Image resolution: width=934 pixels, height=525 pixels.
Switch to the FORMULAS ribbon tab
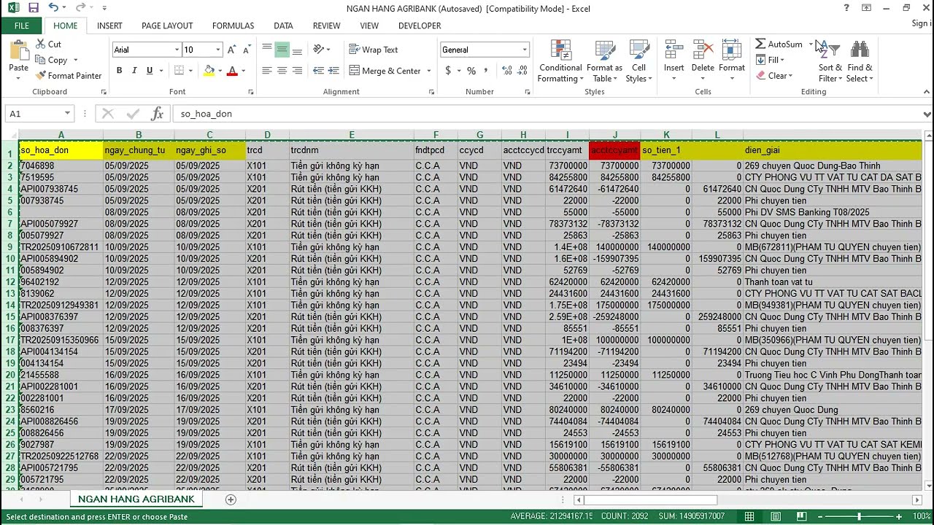click(x=233, y=26)
